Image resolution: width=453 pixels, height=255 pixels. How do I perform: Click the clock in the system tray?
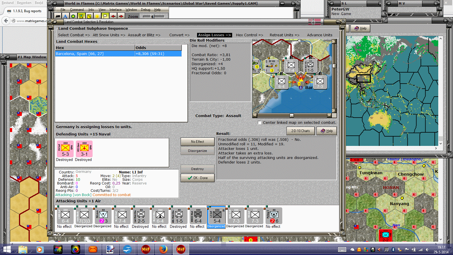[441, 250]
